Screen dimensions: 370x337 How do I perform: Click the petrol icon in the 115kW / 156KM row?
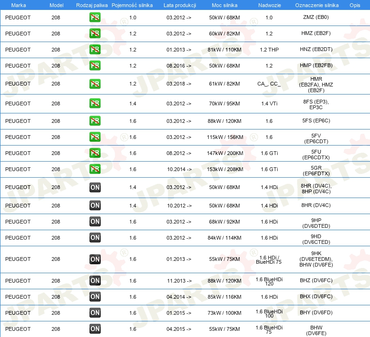(95, 137)
